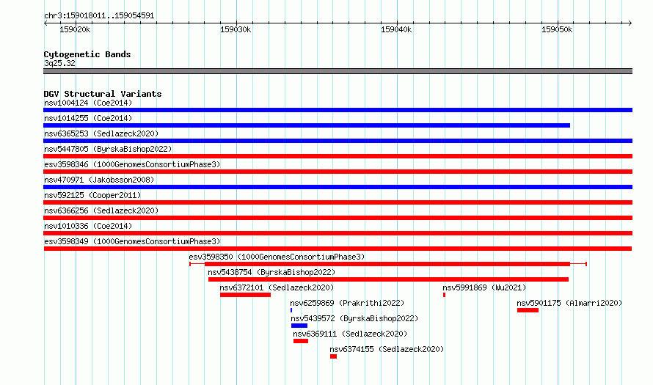Click the Cytogenetic Bands track title
This screenshot has height=385, width=653.
(x=87, y=54)
